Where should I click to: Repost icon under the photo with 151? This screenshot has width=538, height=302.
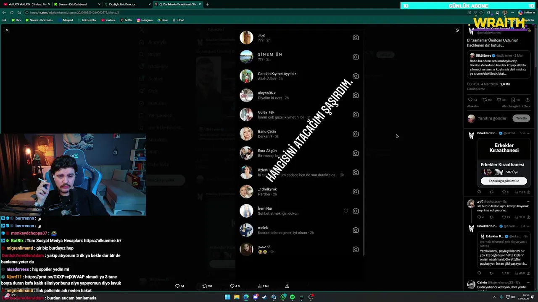click(205, 286)
